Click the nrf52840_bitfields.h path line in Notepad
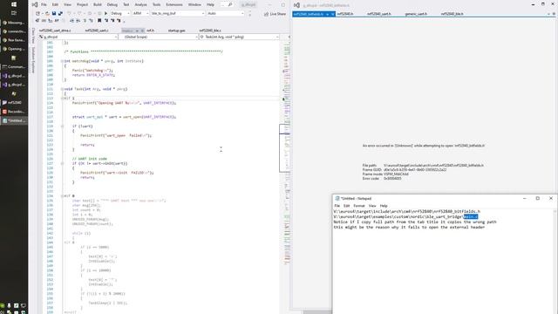558x314 pixels. pyautogui.click(x=407, y=211)
